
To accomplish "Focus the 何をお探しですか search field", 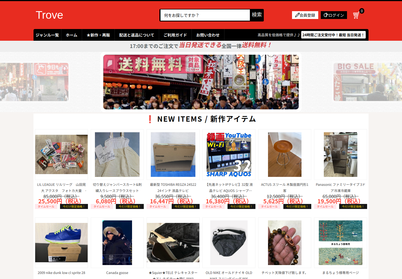I will [x=205, y=15].
